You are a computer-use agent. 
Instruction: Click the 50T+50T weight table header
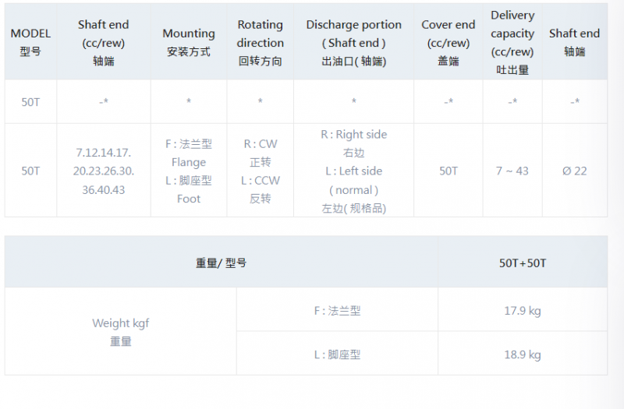point(523,263)
